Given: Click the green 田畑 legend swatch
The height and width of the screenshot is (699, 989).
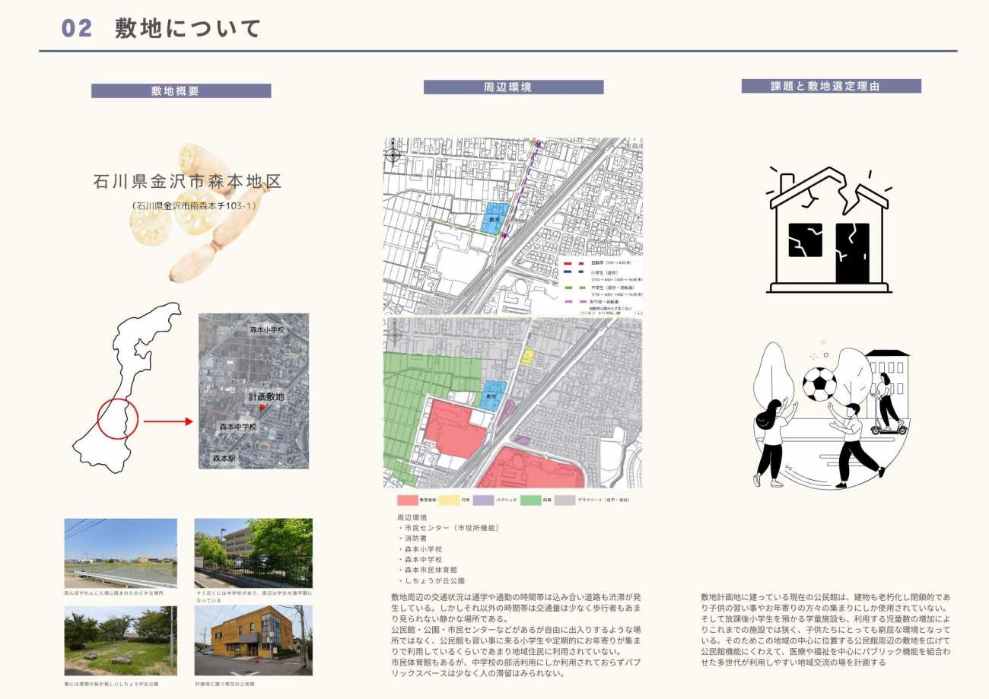Looking at the screenshot, I should coord(529,500).
